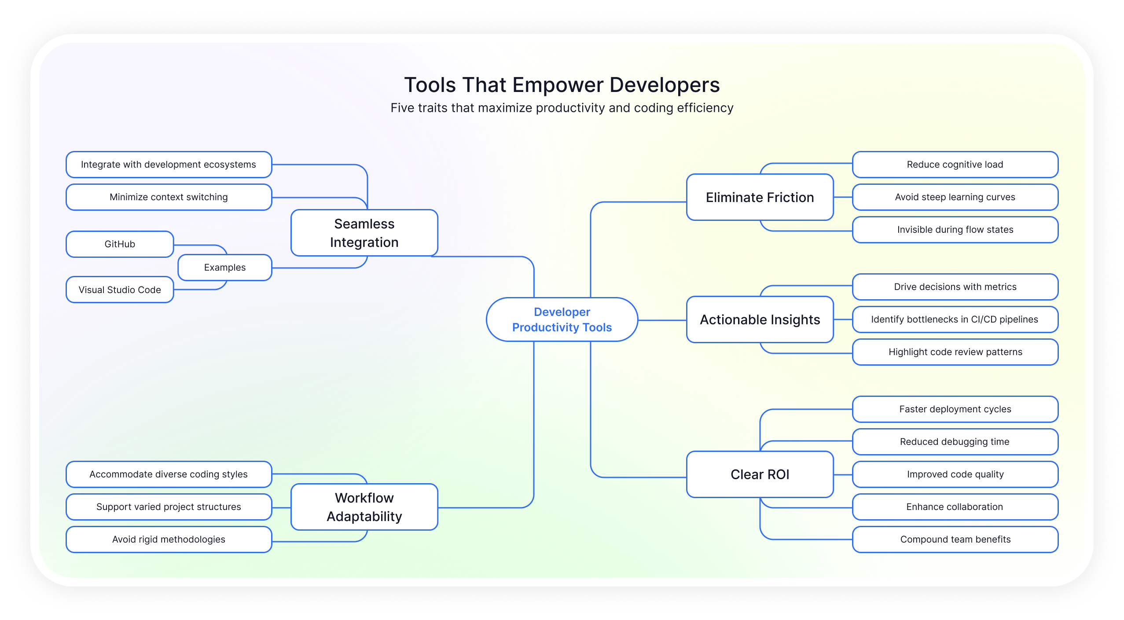Click the Compound team benefits node
The image size is (1124, 620).
click(x=955, y=539)
